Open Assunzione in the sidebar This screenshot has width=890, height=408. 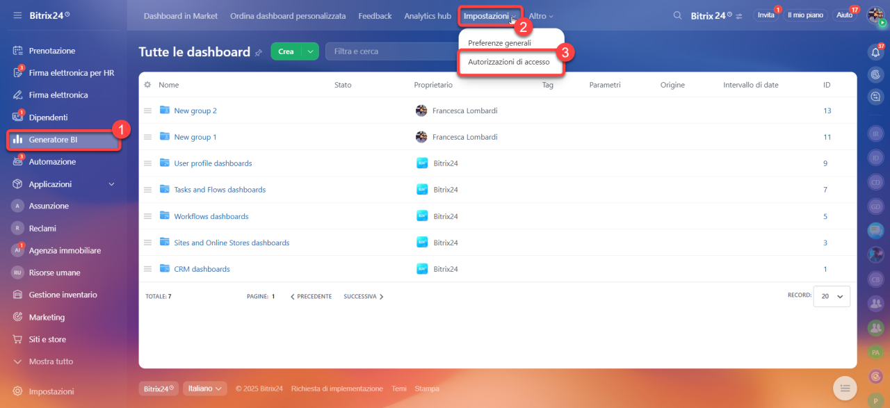pyautogui.click(x=49, y=206)
